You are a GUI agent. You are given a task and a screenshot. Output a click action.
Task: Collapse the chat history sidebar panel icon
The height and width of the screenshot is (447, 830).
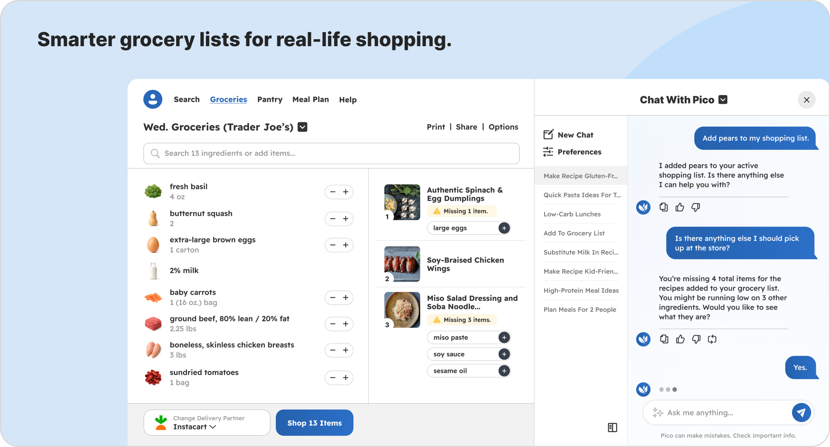[x=612, y=427]
